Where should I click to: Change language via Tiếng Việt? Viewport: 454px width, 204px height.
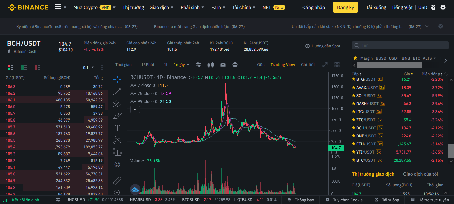[x=402, y=7]
